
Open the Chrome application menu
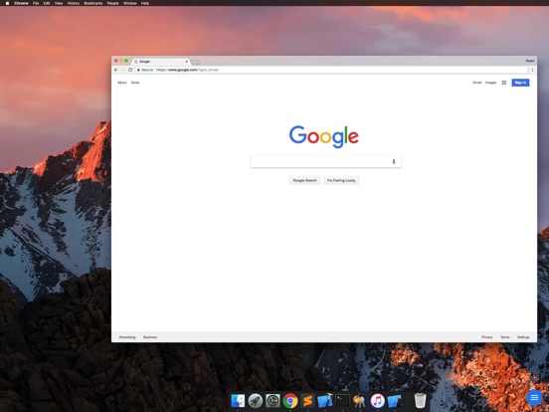click(x=21, y=3)
